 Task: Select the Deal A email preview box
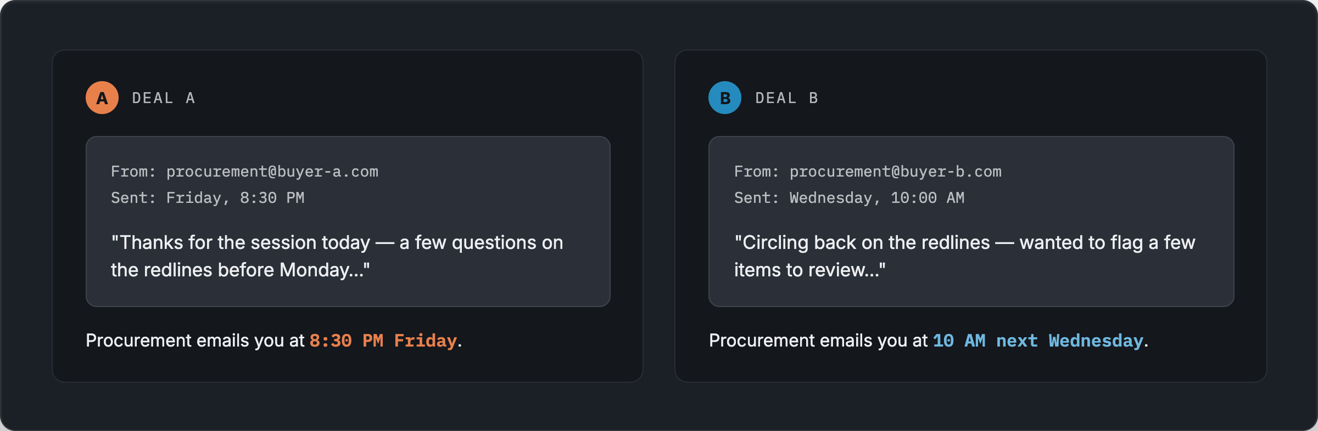(348, 222)
